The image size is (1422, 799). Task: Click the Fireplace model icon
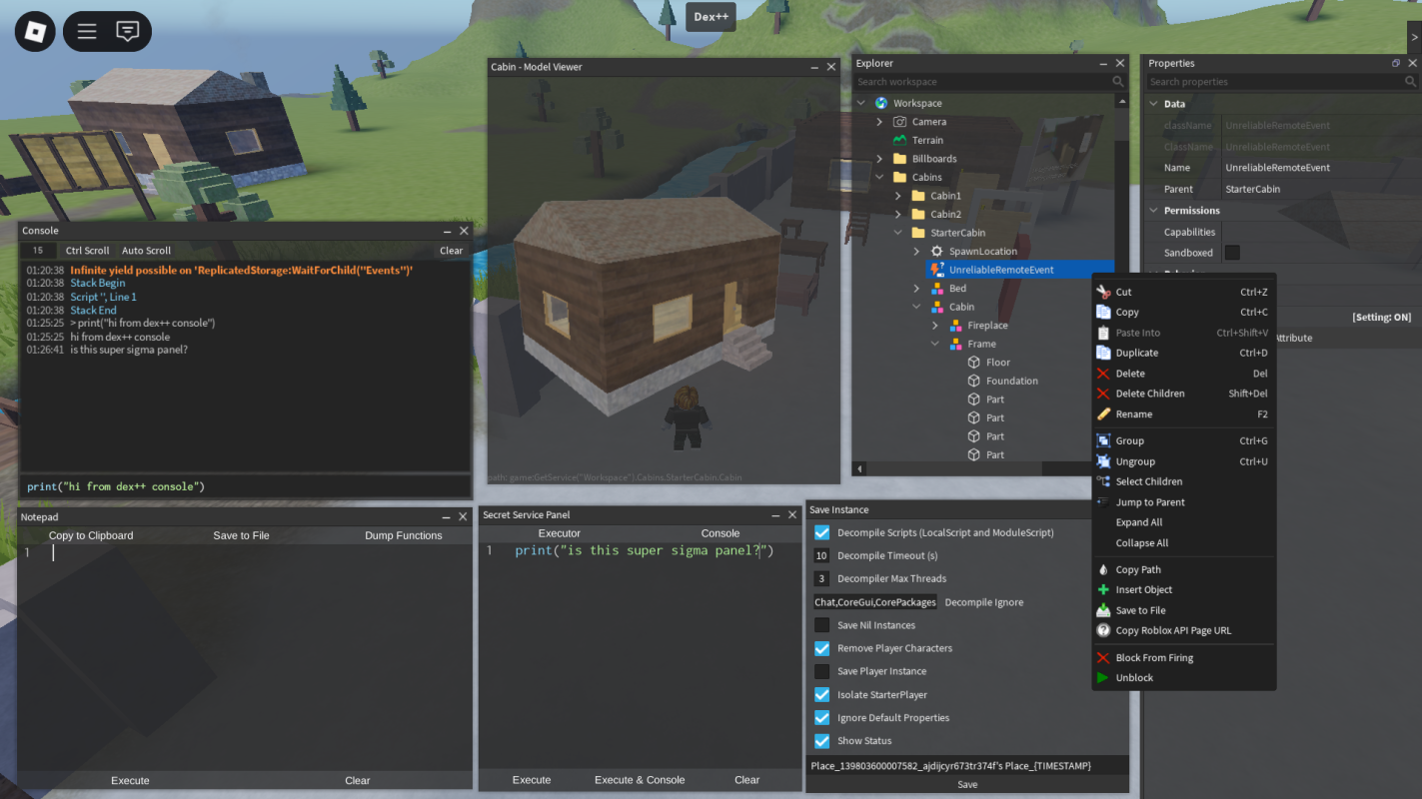(x=955, y=325)
